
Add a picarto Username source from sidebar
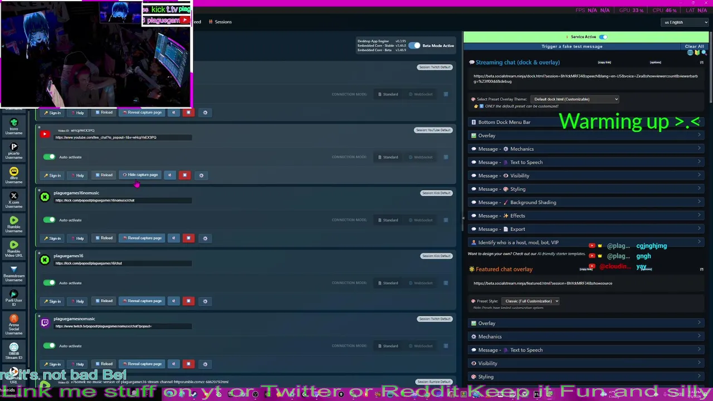pyautogui.click(x=14, y=151)
